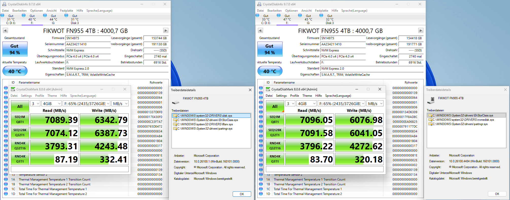
Task: Select driver file disk.sys in the list
Action: [211, 116]
